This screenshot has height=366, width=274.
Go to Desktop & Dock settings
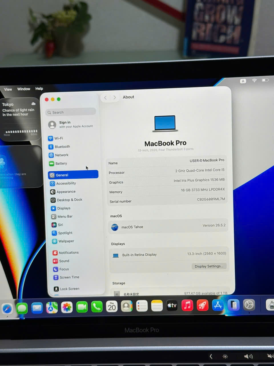click(67, 200)
